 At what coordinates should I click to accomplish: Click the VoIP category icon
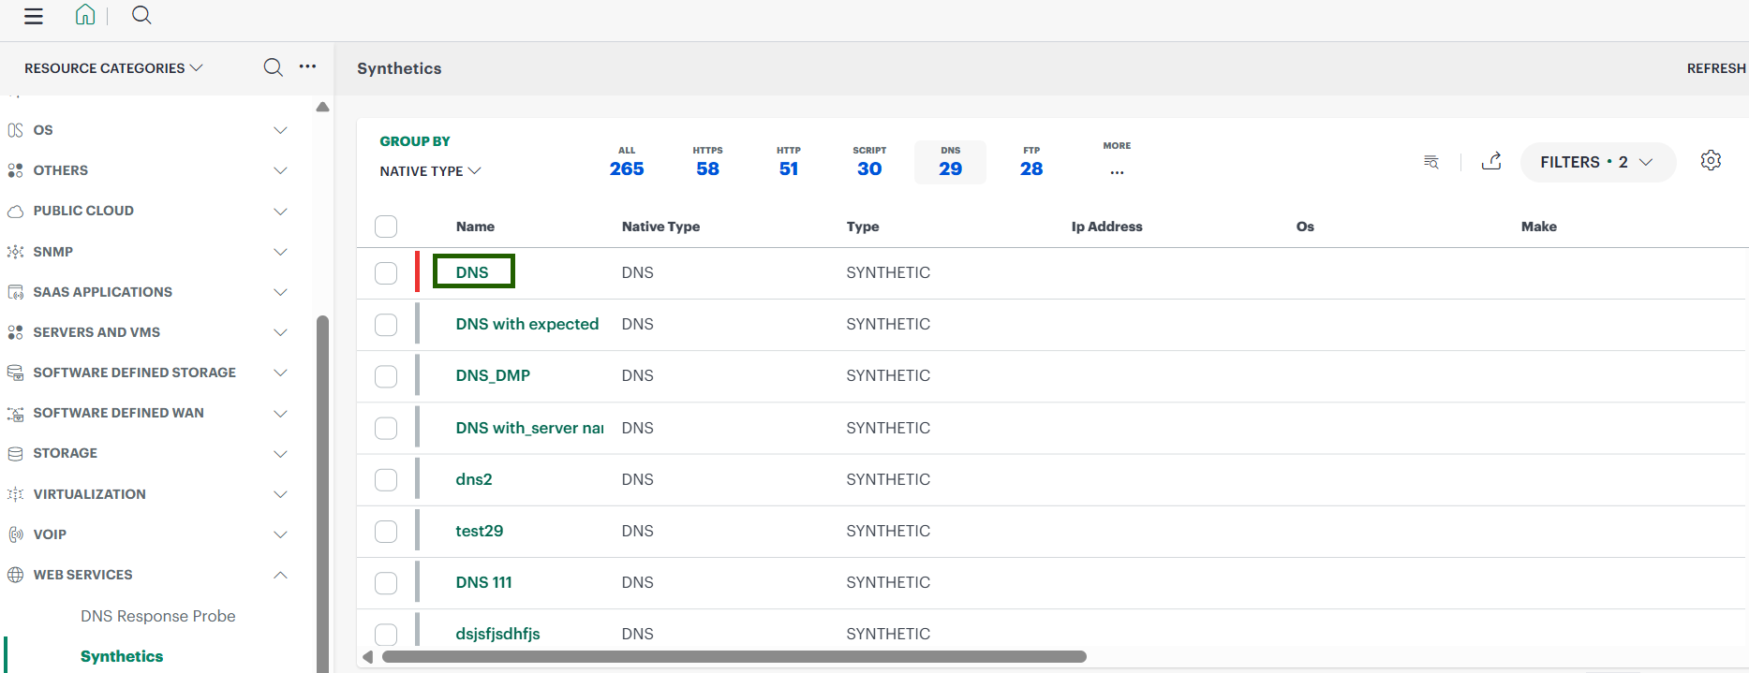click(15, 534)
